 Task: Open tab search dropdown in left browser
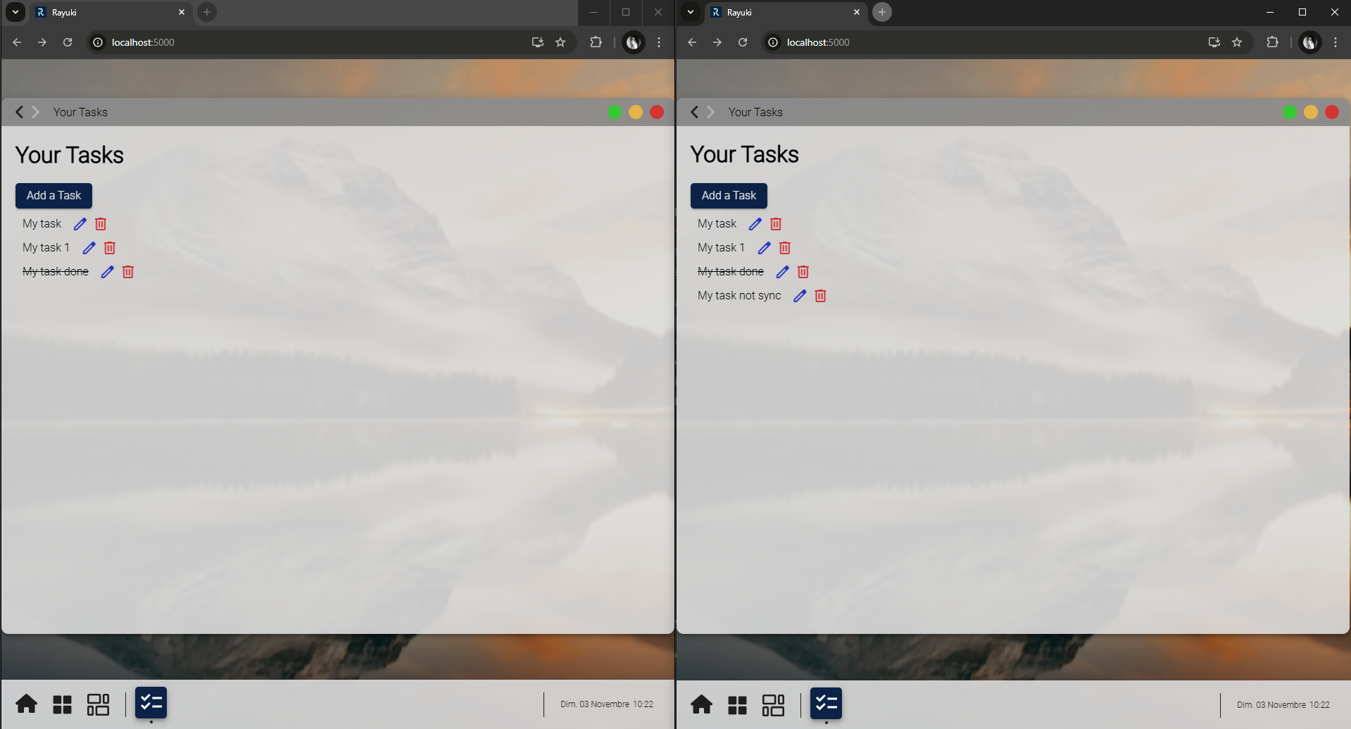pos(15,12)
